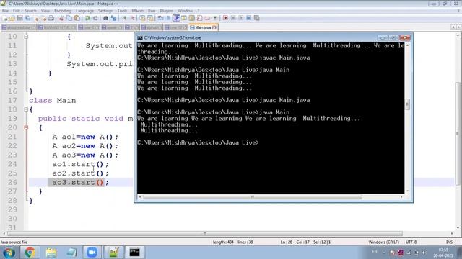
Task: Collapse the fold marker at line 10
Action: coord(26,37)
